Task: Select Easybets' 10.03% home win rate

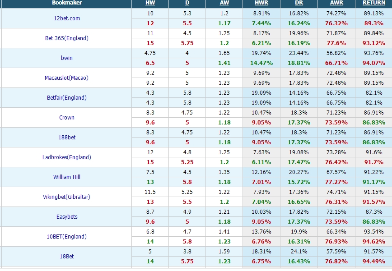Action: click(261, 212)
